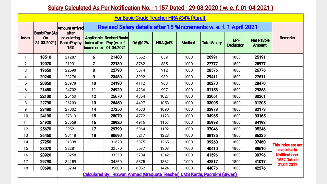Select the 'Amount arrived after calculating' header cell
The image size is (327, 184).
coord(71,38)
